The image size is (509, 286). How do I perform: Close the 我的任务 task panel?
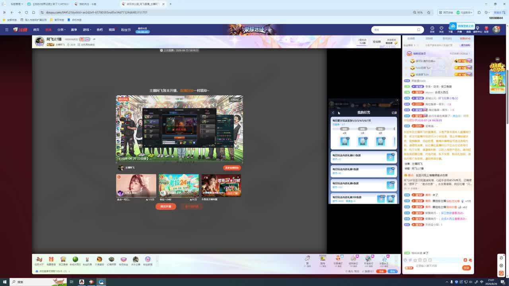click(x=397, y=100)
